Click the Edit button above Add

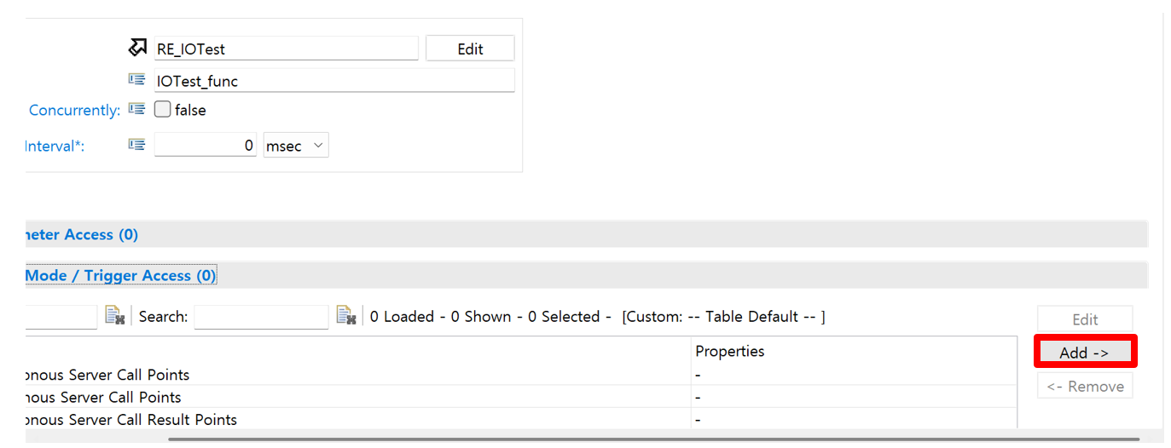[1085, 319]
